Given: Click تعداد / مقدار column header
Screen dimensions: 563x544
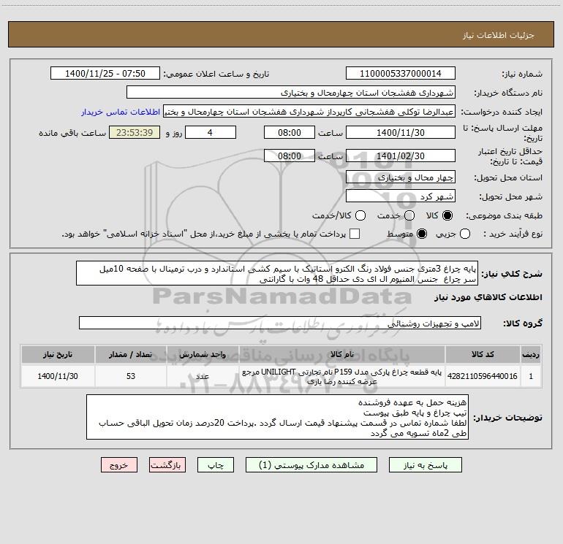Looking at the screenshot, I should pos(131,354).
